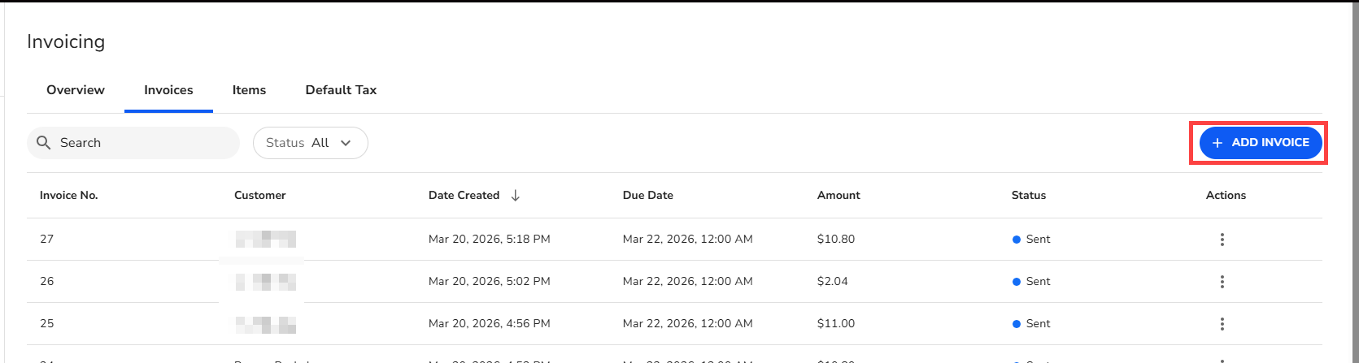Expand the Status All filter dropdown
Screen dimensions: 1359x363
(x=310, y=143)
